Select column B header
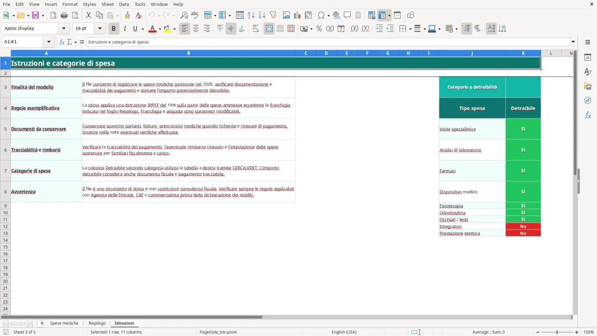 click(189, 53)
